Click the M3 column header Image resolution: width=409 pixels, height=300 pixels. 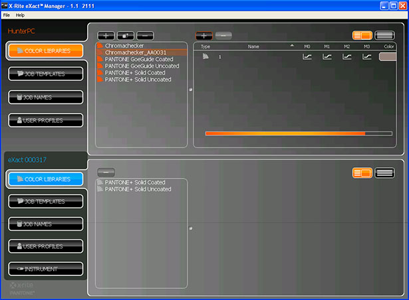click(366, 46)
